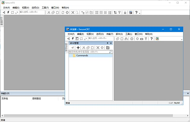Click the Session Options gear icon in SecureCRT toolbar
This screenshot has height=122, width=190.
tap(137, 38)
